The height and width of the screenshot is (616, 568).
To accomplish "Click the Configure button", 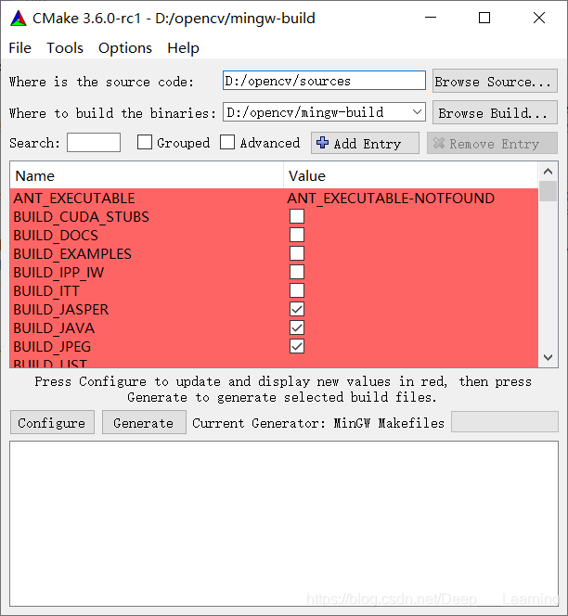I will pos(52,422).
